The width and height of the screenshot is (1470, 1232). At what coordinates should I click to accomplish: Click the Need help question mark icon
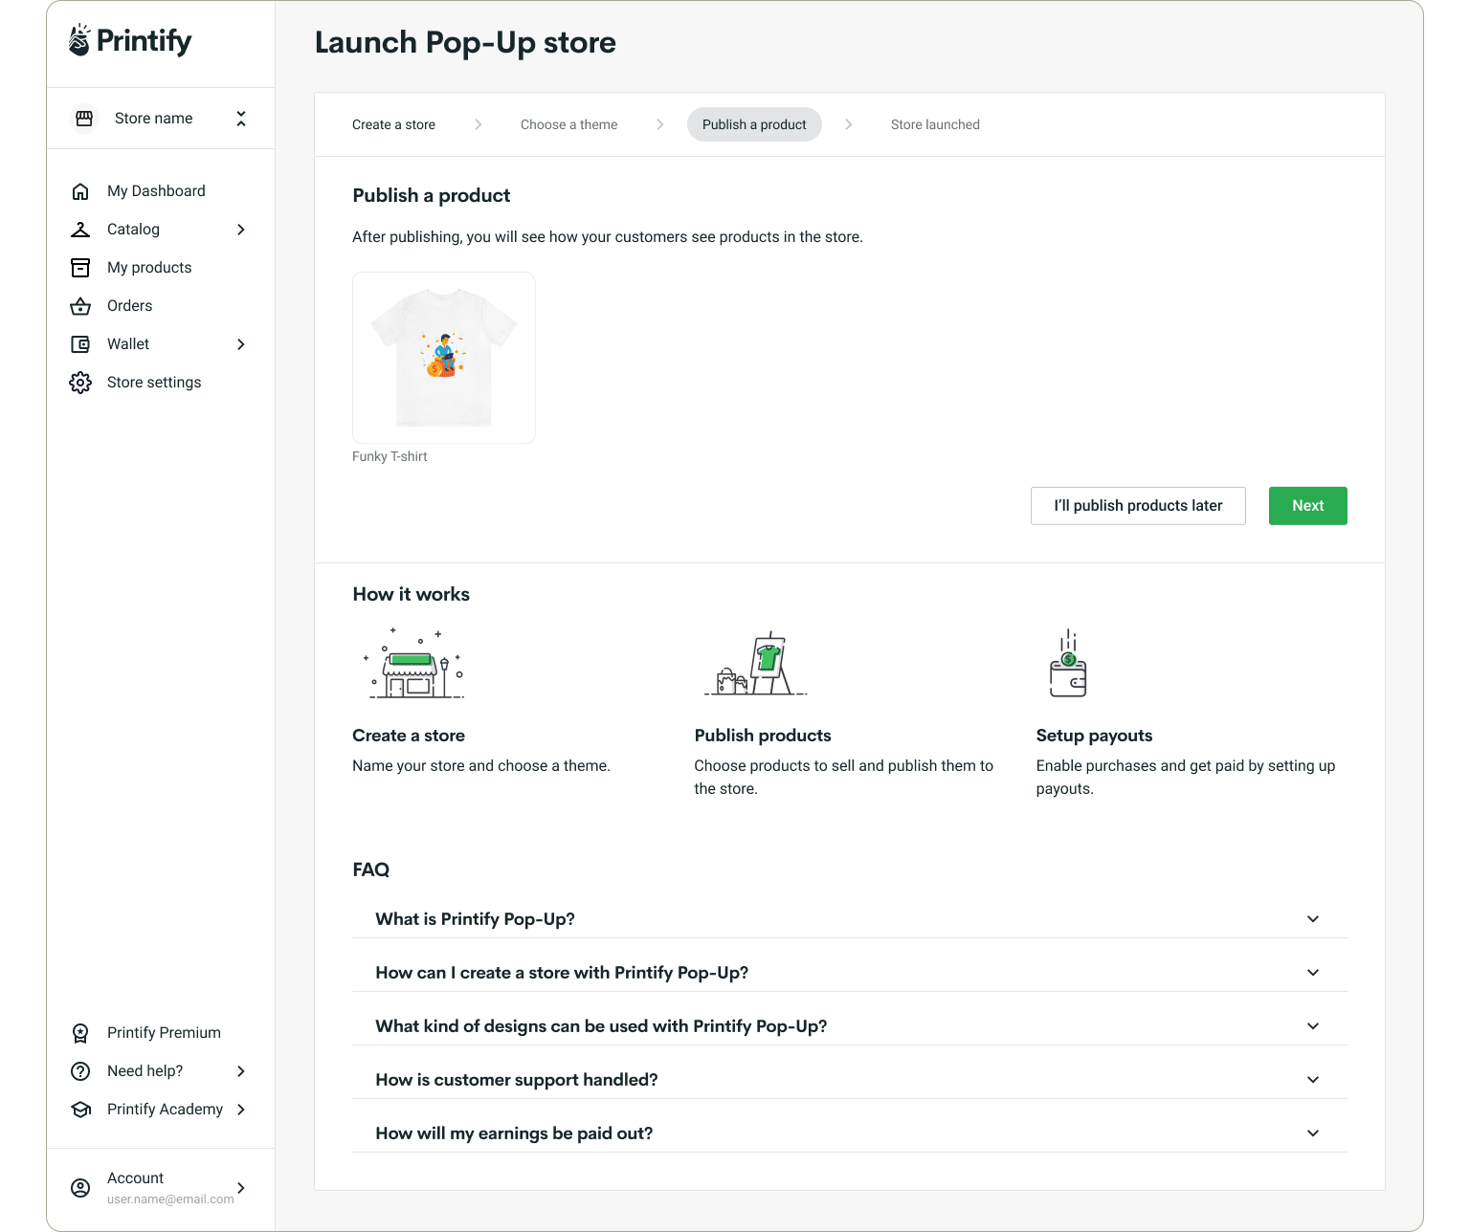pos(80,1071)
